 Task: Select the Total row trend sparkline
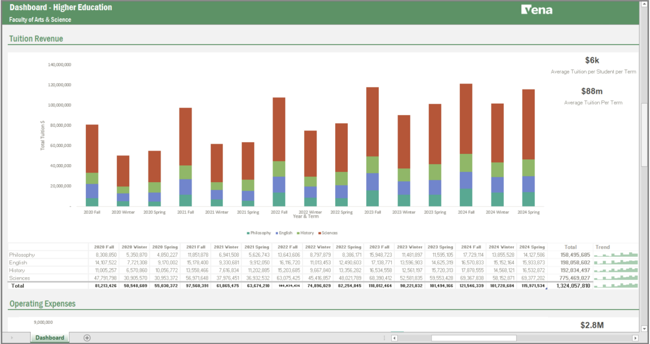(x=616, y=286)
